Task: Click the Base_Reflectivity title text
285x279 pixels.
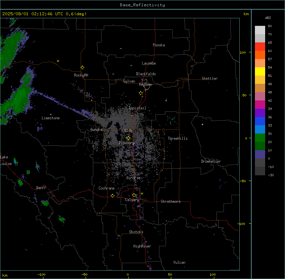Action: (142, 5)
